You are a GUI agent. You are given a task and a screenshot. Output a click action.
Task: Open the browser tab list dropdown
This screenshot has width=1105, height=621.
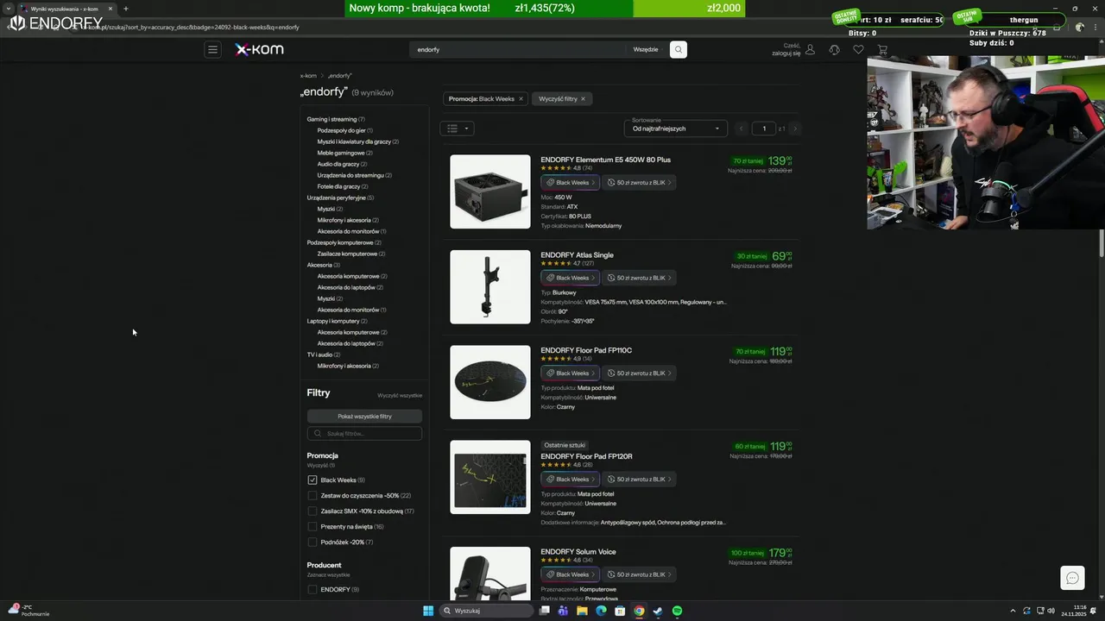pos(9,9)
